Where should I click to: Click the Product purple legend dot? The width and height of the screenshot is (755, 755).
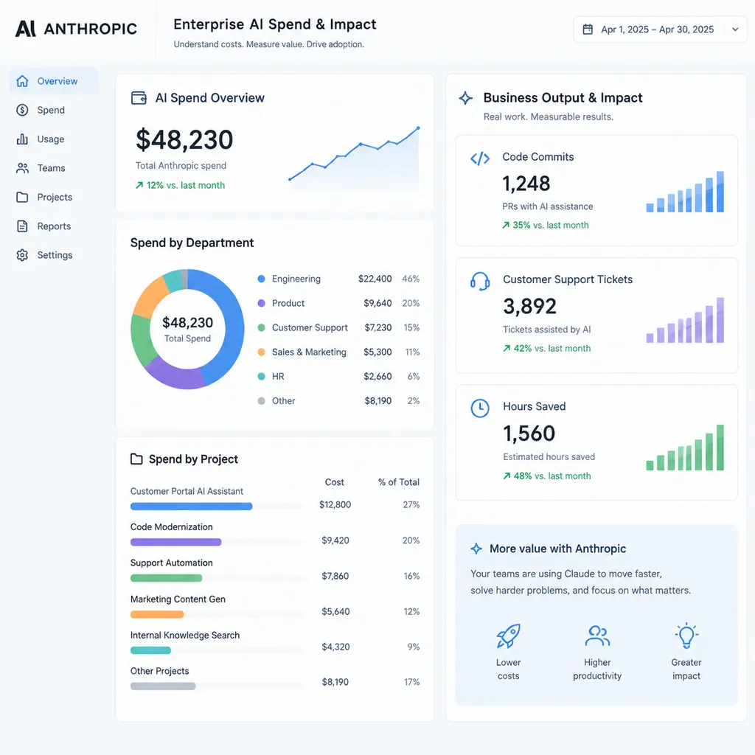pos(262,303)
